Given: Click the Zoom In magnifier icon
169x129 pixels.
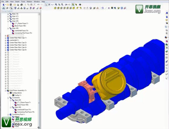Looking at the screenshot, I should [56, 4].
